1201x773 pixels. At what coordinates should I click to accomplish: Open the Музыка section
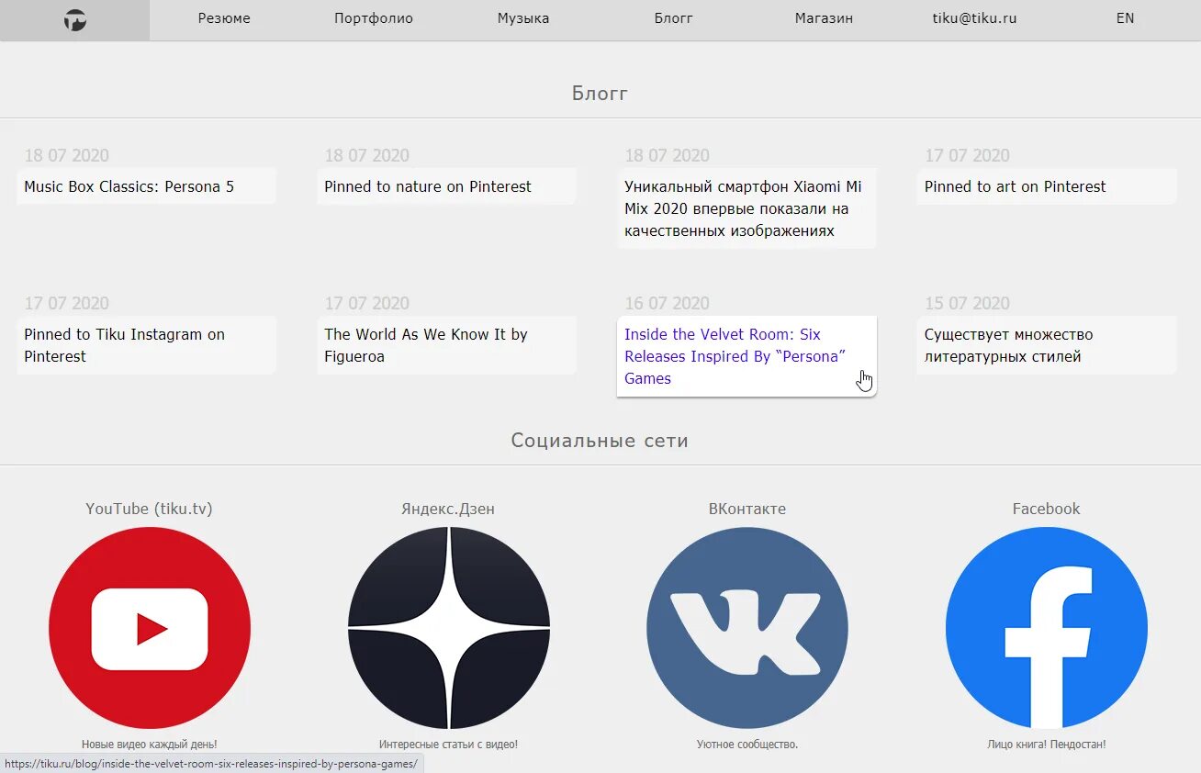523,18
